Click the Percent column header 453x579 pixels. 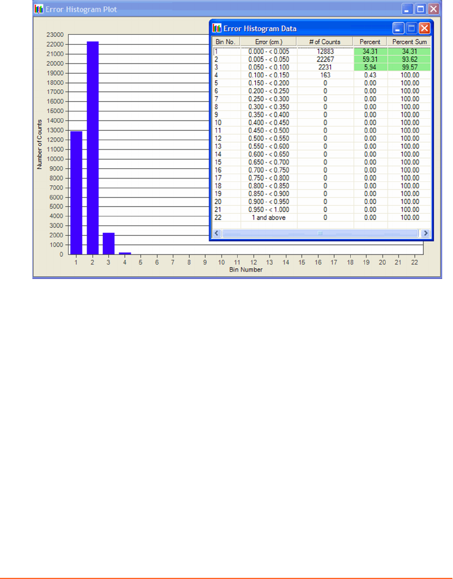pos(370,41)
